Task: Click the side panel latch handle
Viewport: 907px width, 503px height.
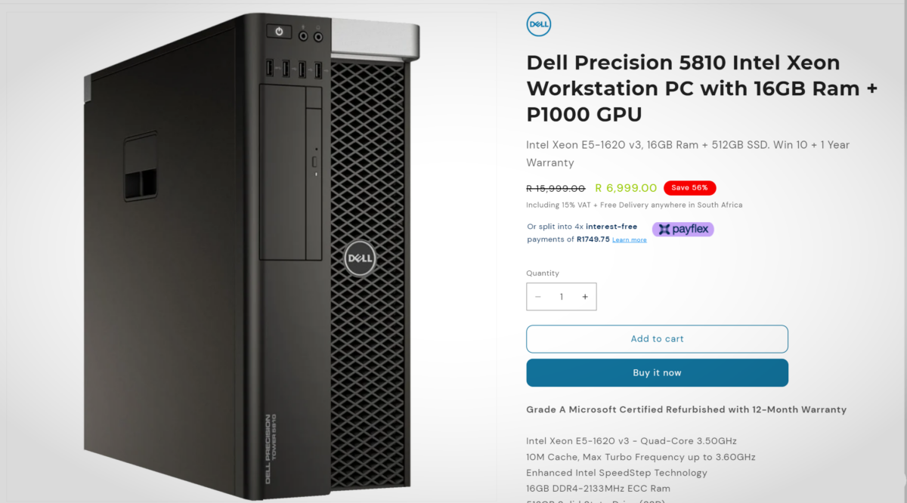Action: [x=141, y=167]
